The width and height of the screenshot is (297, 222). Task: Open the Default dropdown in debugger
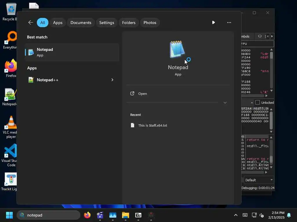tap(259, 180)
